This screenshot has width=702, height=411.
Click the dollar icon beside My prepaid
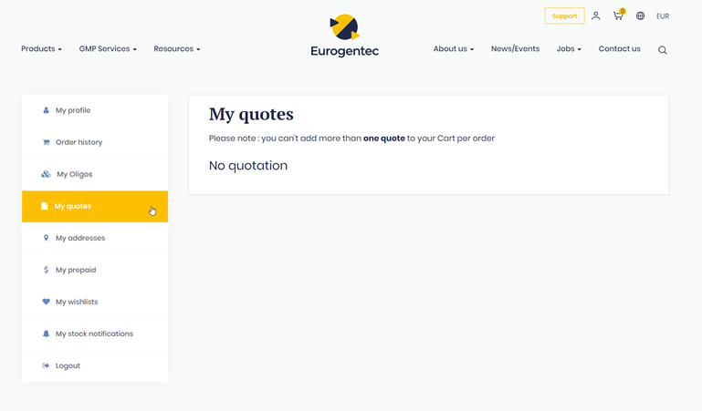tap(47, 270)
